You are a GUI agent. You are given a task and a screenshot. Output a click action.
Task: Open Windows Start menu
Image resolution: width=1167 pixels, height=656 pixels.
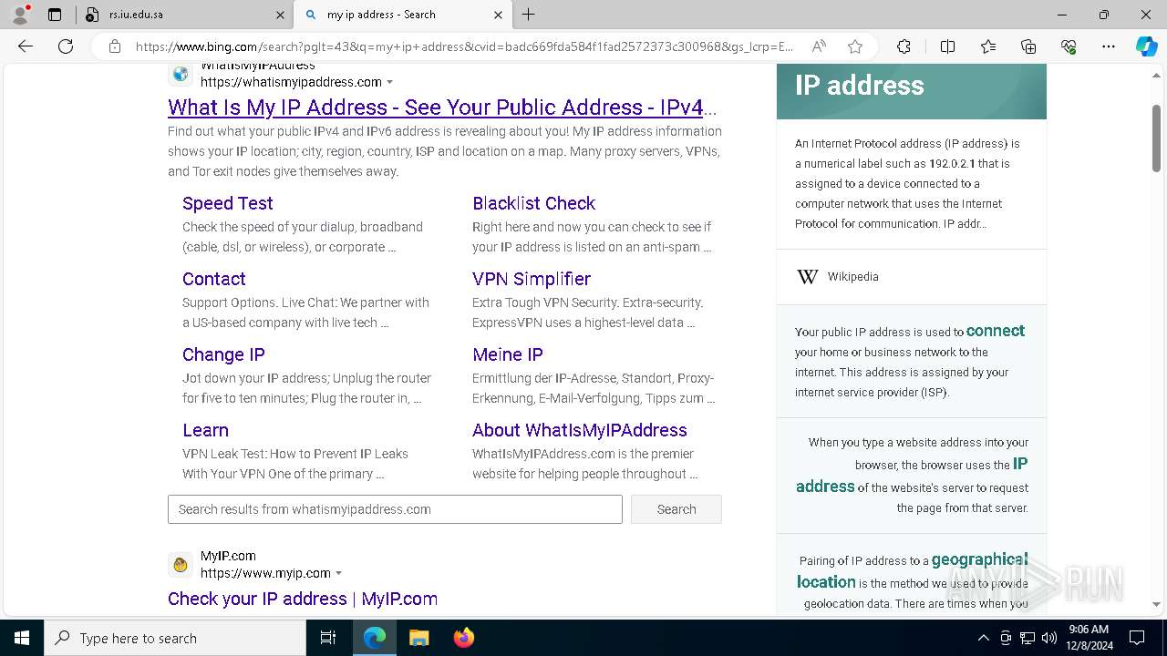(22, 638)
